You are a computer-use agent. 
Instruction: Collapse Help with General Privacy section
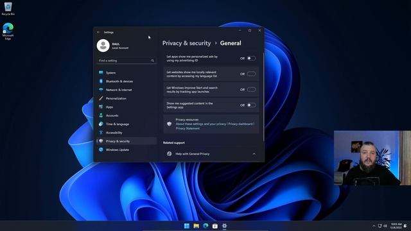pyautogui.click(x=254, y=154)
